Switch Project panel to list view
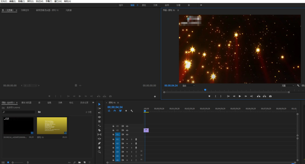This screenshot has width=305, height=164. point(3,162)
